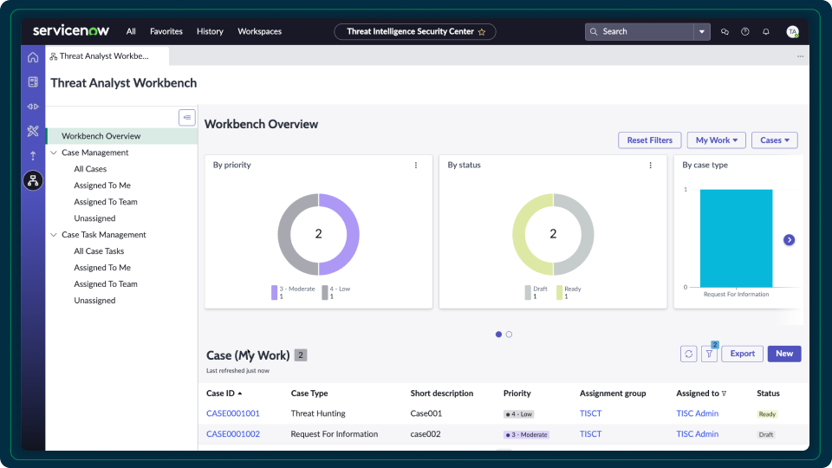Open the My Work dropdown

coord(717,140)
